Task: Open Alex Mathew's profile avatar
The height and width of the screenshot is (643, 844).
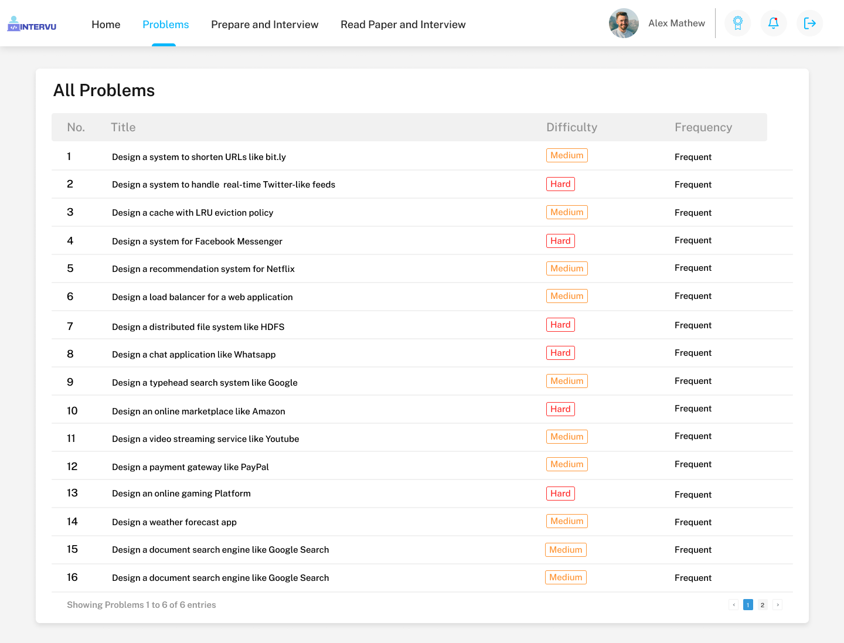Action: (x=624, y=23)
